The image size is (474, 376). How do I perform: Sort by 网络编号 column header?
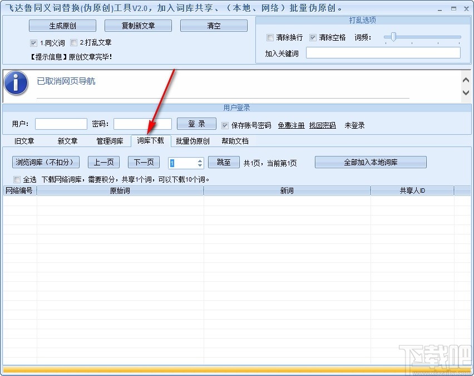click(19, 191)
